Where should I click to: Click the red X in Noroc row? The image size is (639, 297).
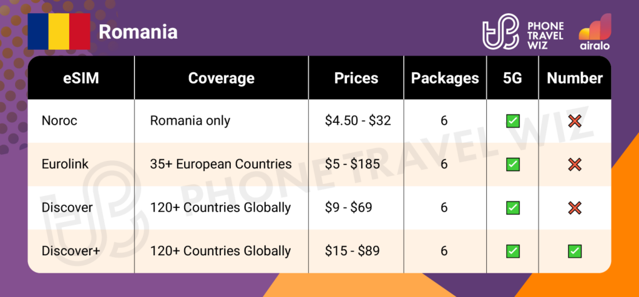point(575,121)
